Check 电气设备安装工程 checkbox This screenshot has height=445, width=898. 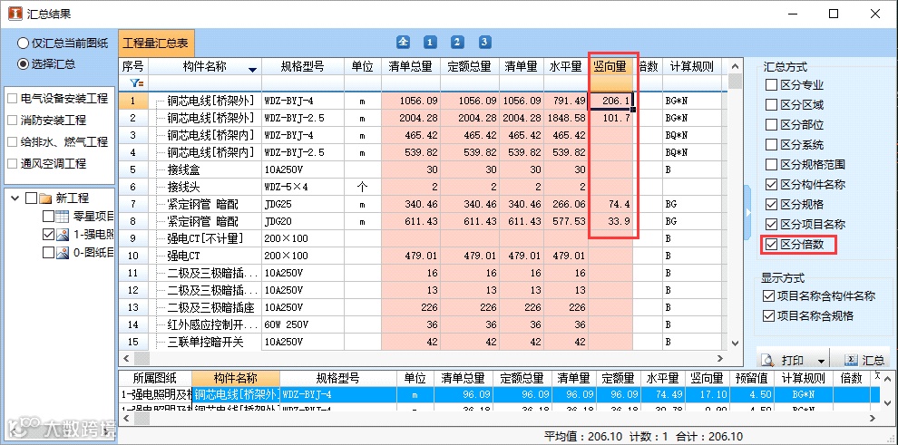12,99
